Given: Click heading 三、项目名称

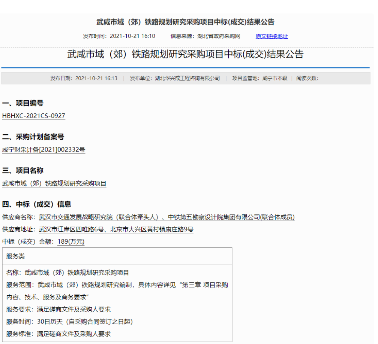Looking at the screenshot, I should click(x=23, y=171).
